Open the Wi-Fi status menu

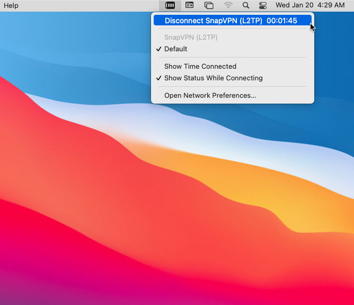[x=228, y=5]
